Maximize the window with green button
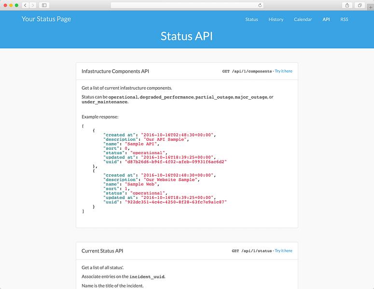This screenshot has width=374, height=289. (17, 5)
